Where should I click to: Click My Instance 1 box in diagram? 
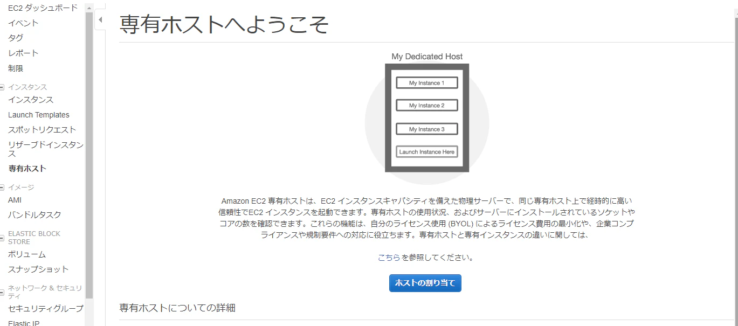coord(427,83)
